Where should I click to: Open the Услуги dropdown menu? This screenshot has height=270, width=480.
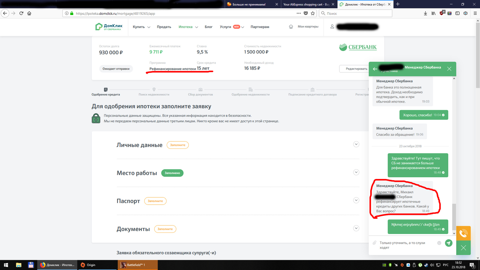point(232,27)
